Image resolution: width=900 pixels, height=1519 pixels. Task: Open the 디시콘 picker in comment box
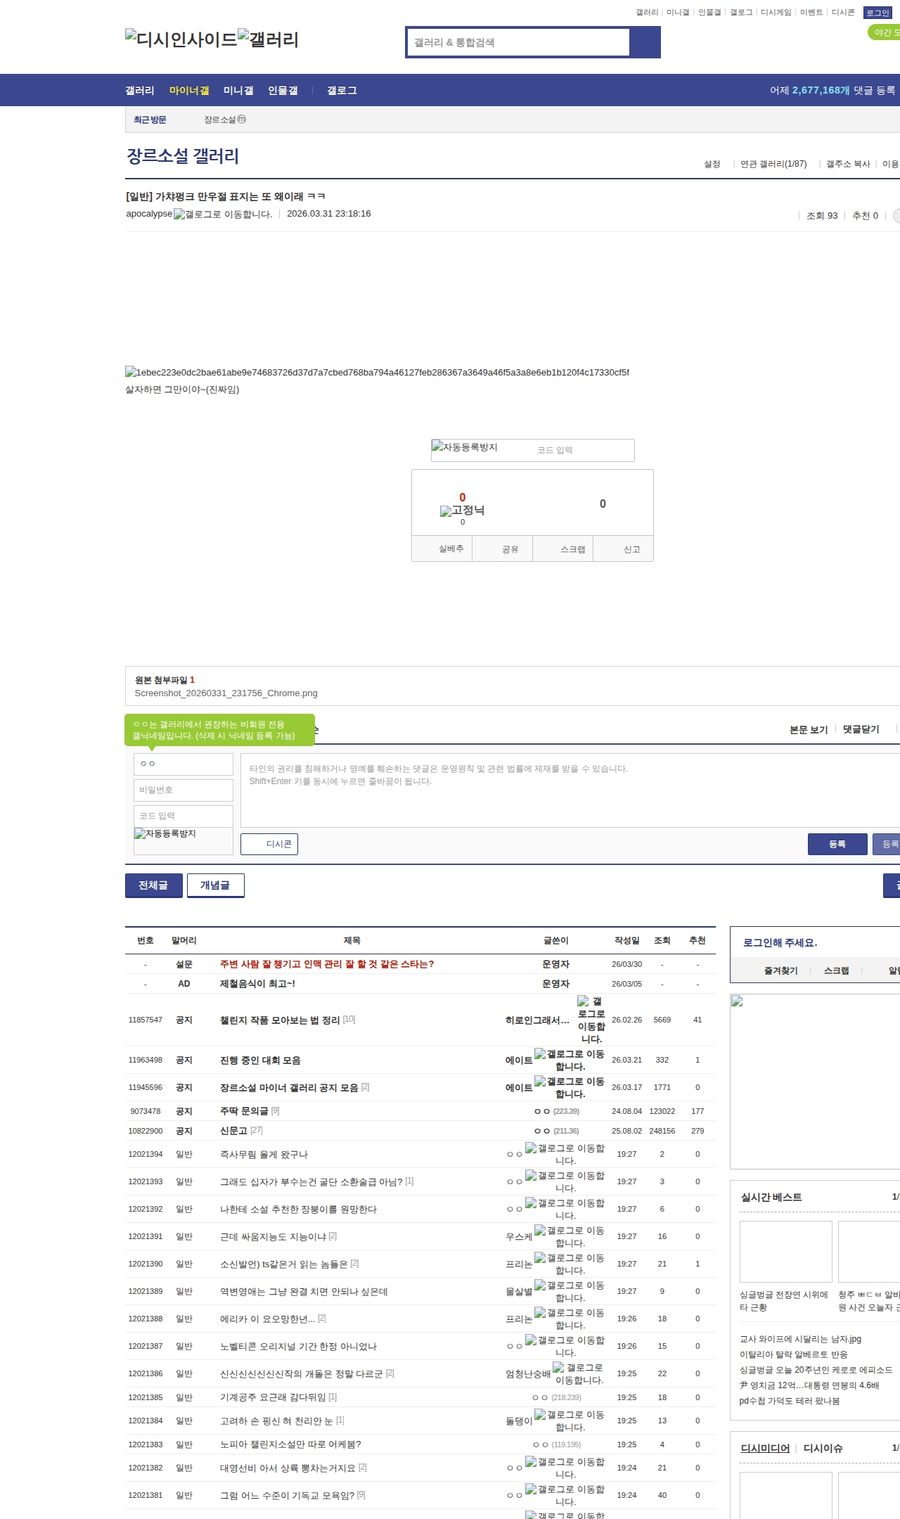[x=269, y=844]
